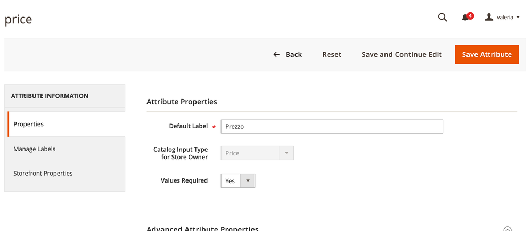Click Save and Continue Edit
Image resolution: width=532 pixels, height=231 pixels.
click(x=402, y=54)
